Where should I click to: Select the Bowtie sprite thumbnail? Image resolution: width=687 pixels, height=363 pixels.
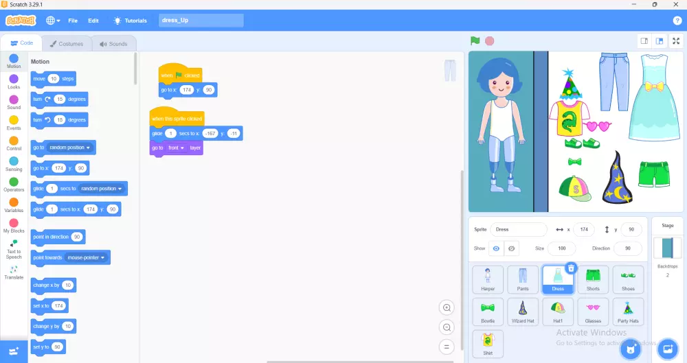(x=488, y=312)
